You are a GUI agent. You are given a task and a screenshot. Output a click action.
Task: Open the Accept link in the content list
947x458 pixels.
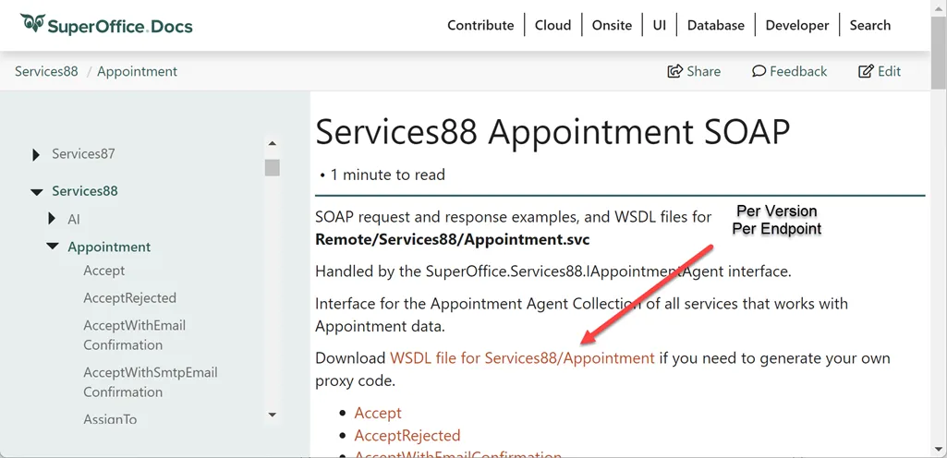coord(378,413)
